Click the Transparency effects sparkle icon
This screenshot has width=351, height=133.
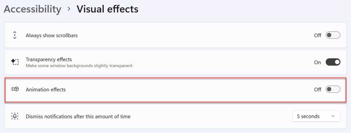point(15,62)
